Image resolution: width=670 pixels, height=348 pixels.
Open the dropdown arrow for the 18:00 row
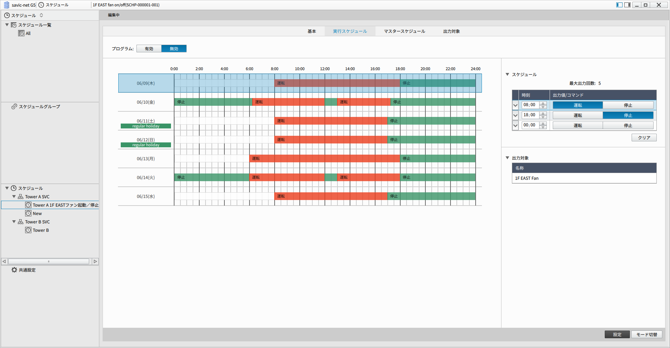point(515,115)
